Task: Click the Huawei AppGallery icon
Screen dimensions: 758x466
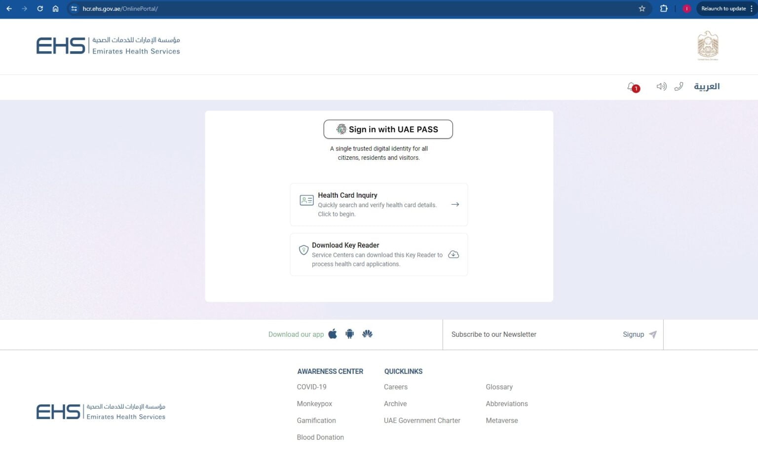Action: 367,334
